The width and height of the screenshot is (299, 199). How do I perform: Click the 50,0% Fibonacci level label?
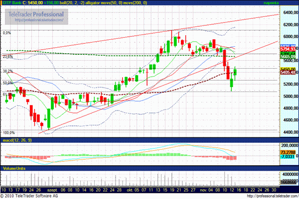7,83
